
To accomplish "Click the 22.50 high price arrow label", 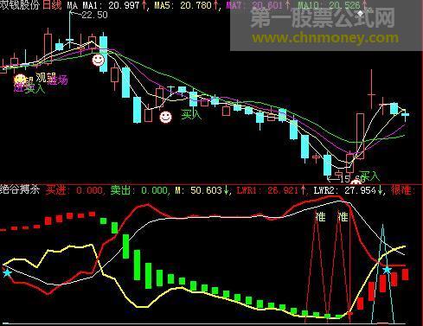I will 91,15.
